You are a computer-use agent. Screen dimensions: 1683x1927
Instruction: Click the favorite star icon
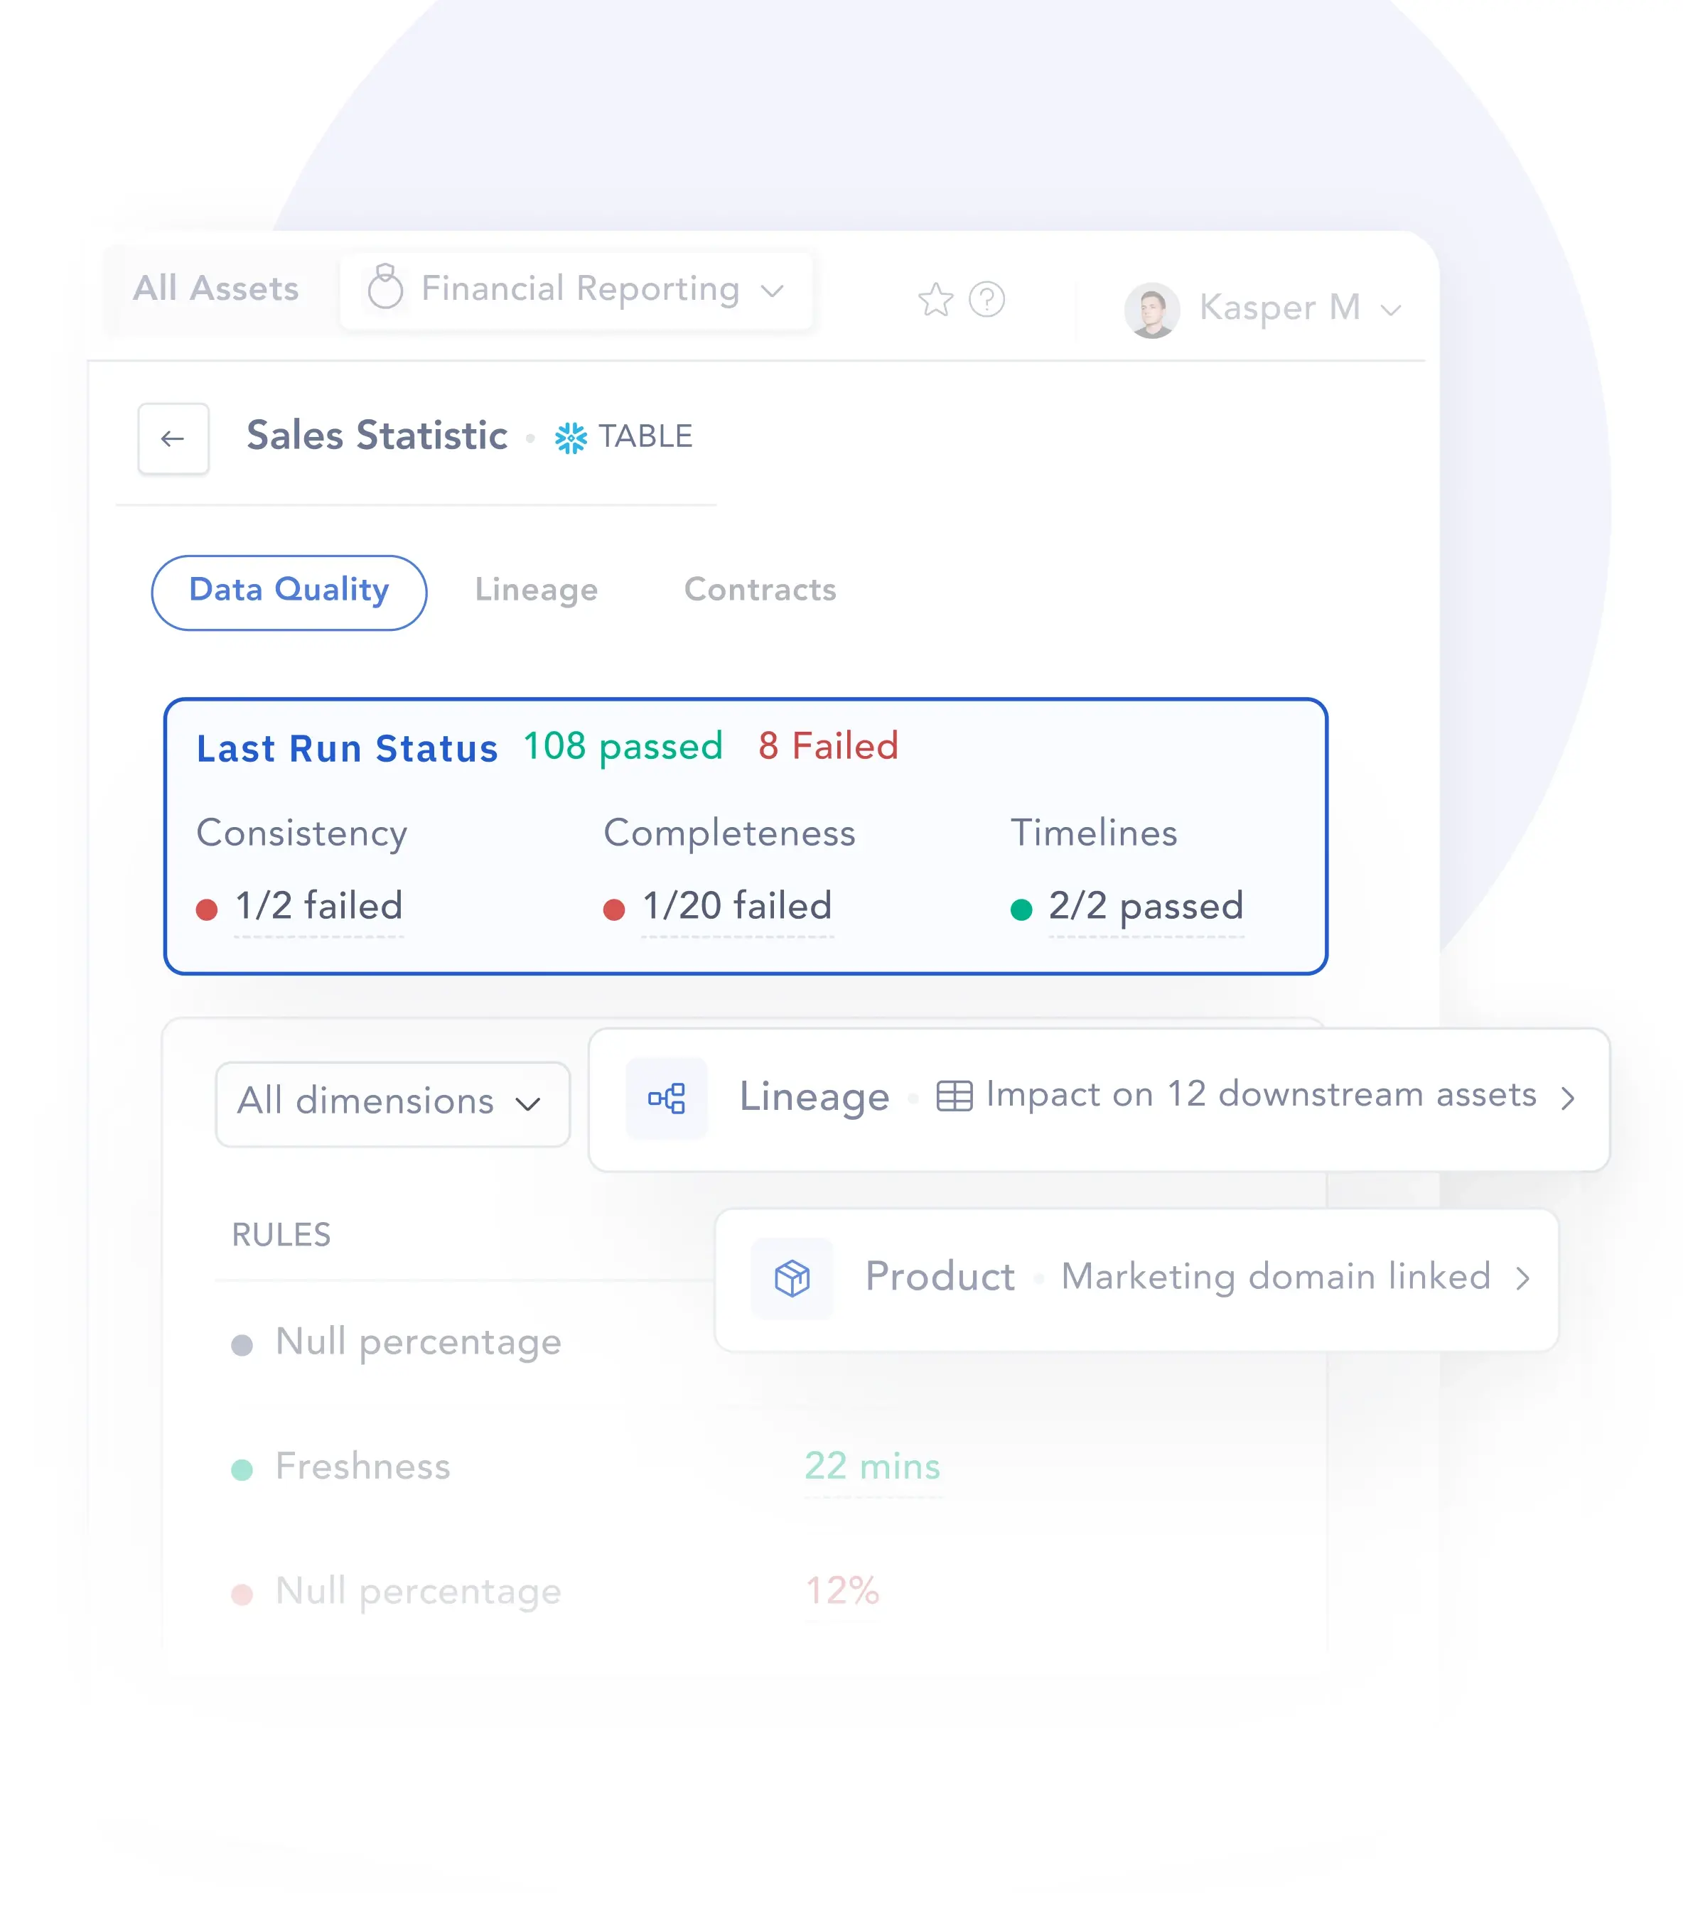(935, 301)
